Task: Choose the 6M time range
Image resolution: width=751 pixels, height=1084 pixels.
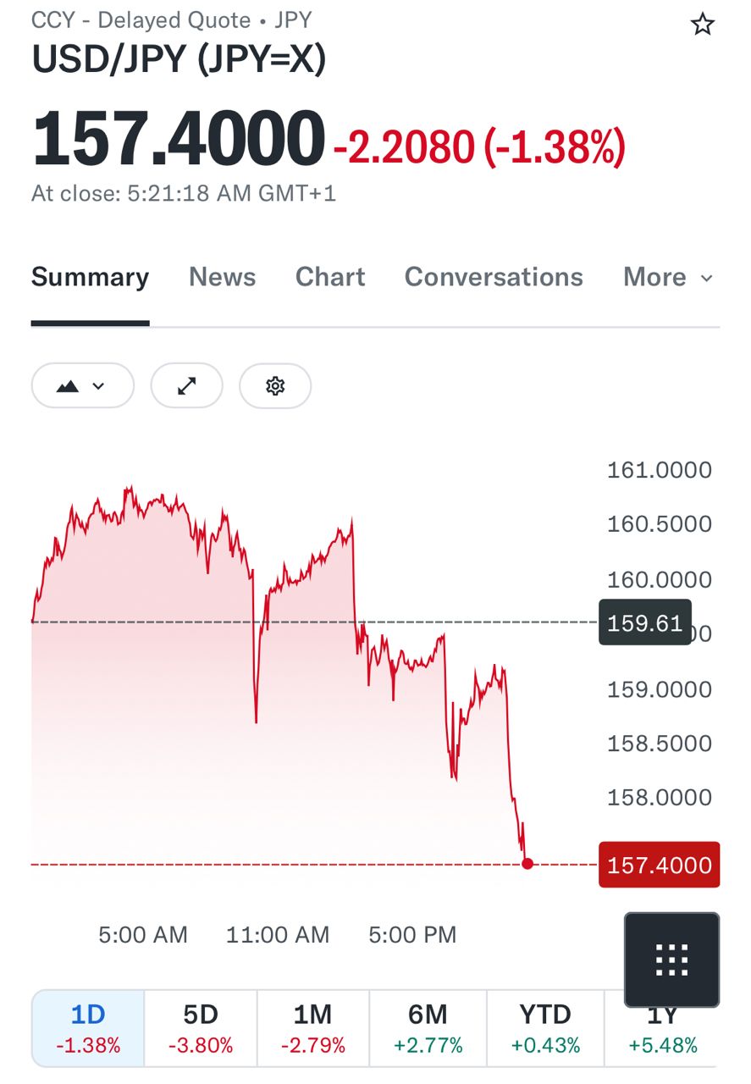Action: click(428, 1028)
